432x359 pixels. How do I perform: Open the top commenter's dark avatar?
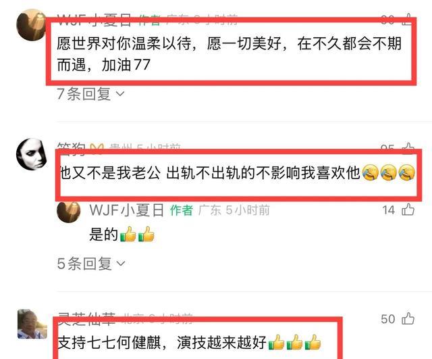pos(31,25)
